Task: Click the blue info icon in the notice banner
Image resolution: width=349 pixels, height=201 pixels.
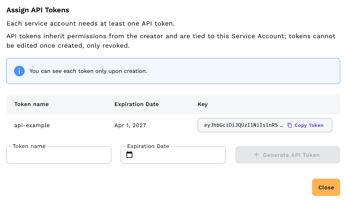Action: tap(19, 71)
